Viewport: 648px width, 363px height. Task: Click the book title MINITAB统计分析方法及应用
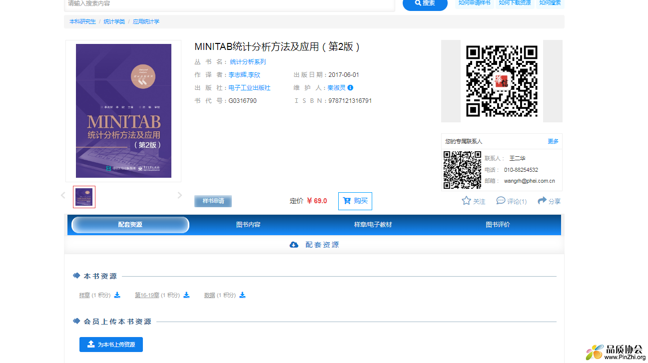(x=277, y=46)
